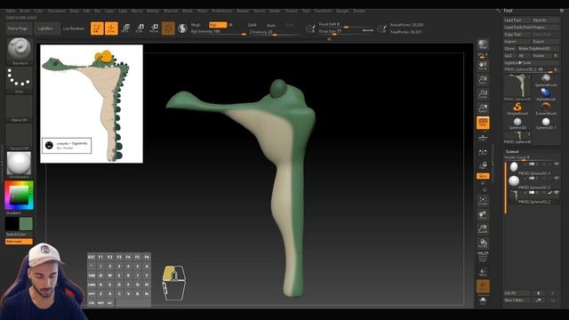Click Load Tool button

pos(517,20)
